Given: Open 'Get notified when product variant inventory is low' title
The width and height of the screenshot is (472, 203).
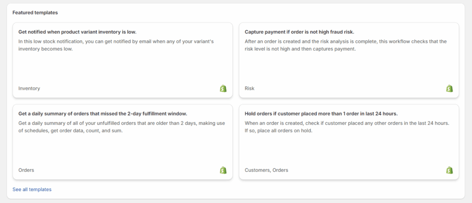Looking at the screenshot, I should [77, 32].
